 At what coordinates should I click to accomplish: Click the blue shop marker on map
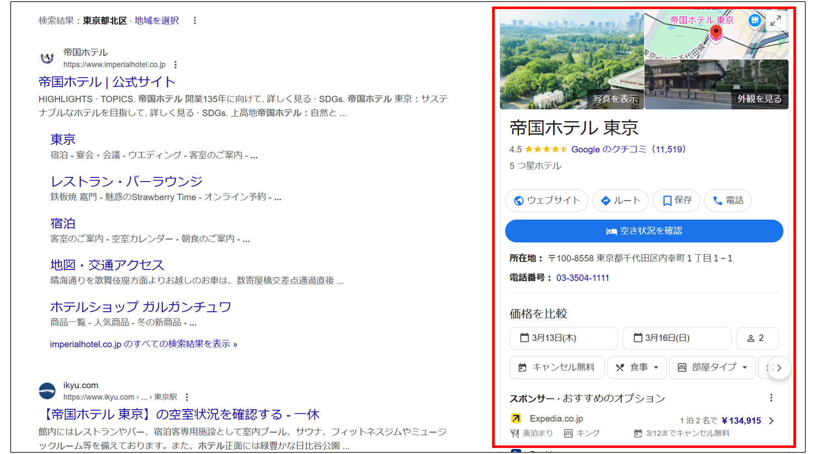click(754, 21)
